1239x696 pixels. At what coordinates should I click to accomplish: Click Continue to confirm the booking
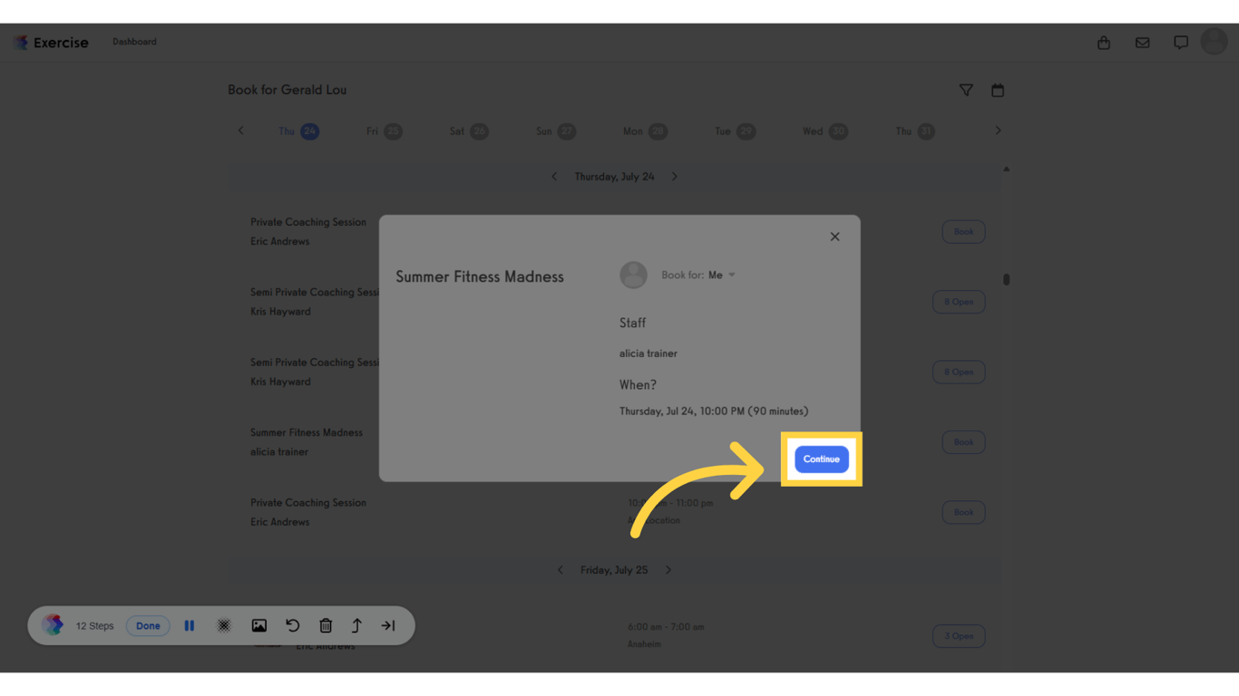coord(821,459)
